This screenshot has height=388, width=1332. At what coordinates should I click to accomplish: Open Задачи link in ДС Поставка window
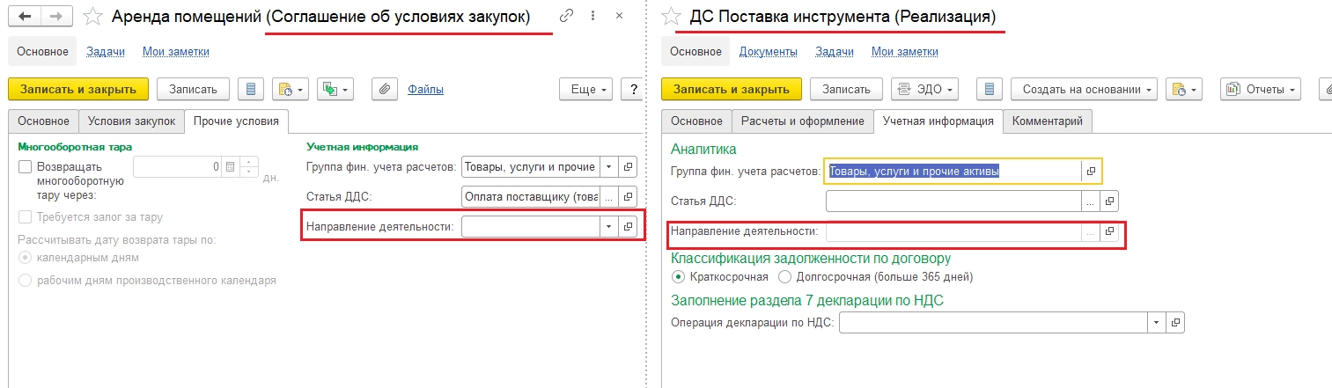tap(835, 51)
